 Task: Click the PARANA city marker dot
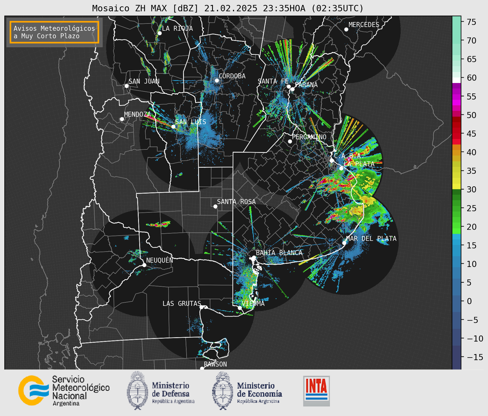pos(292,89)
